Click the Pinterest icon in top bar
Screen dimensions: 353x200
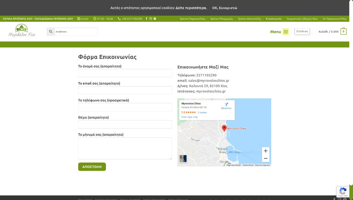(x=155, y=19)
